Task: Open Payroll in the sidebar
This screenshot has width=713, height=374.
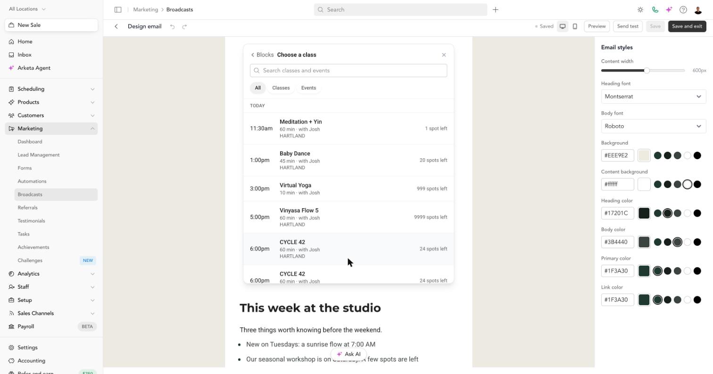Action: [x=51, y=326]
